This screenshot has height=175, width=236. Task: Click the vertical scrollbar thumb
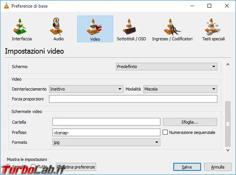228,124
